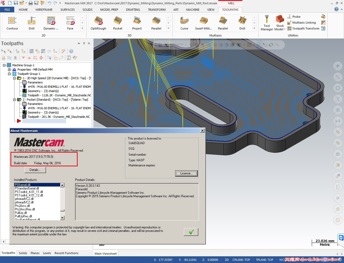Expand the 2D toolpath gallery

[82, 28]
